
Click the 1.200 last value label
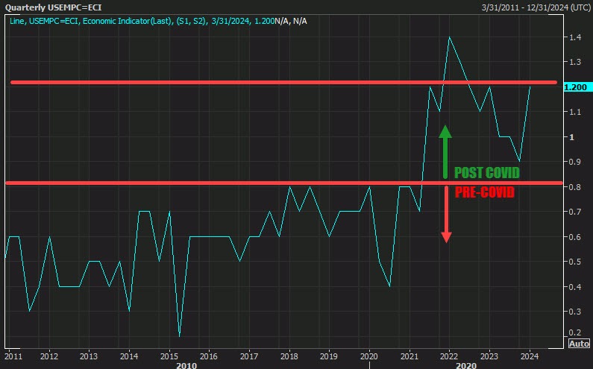tap(576, 87)
